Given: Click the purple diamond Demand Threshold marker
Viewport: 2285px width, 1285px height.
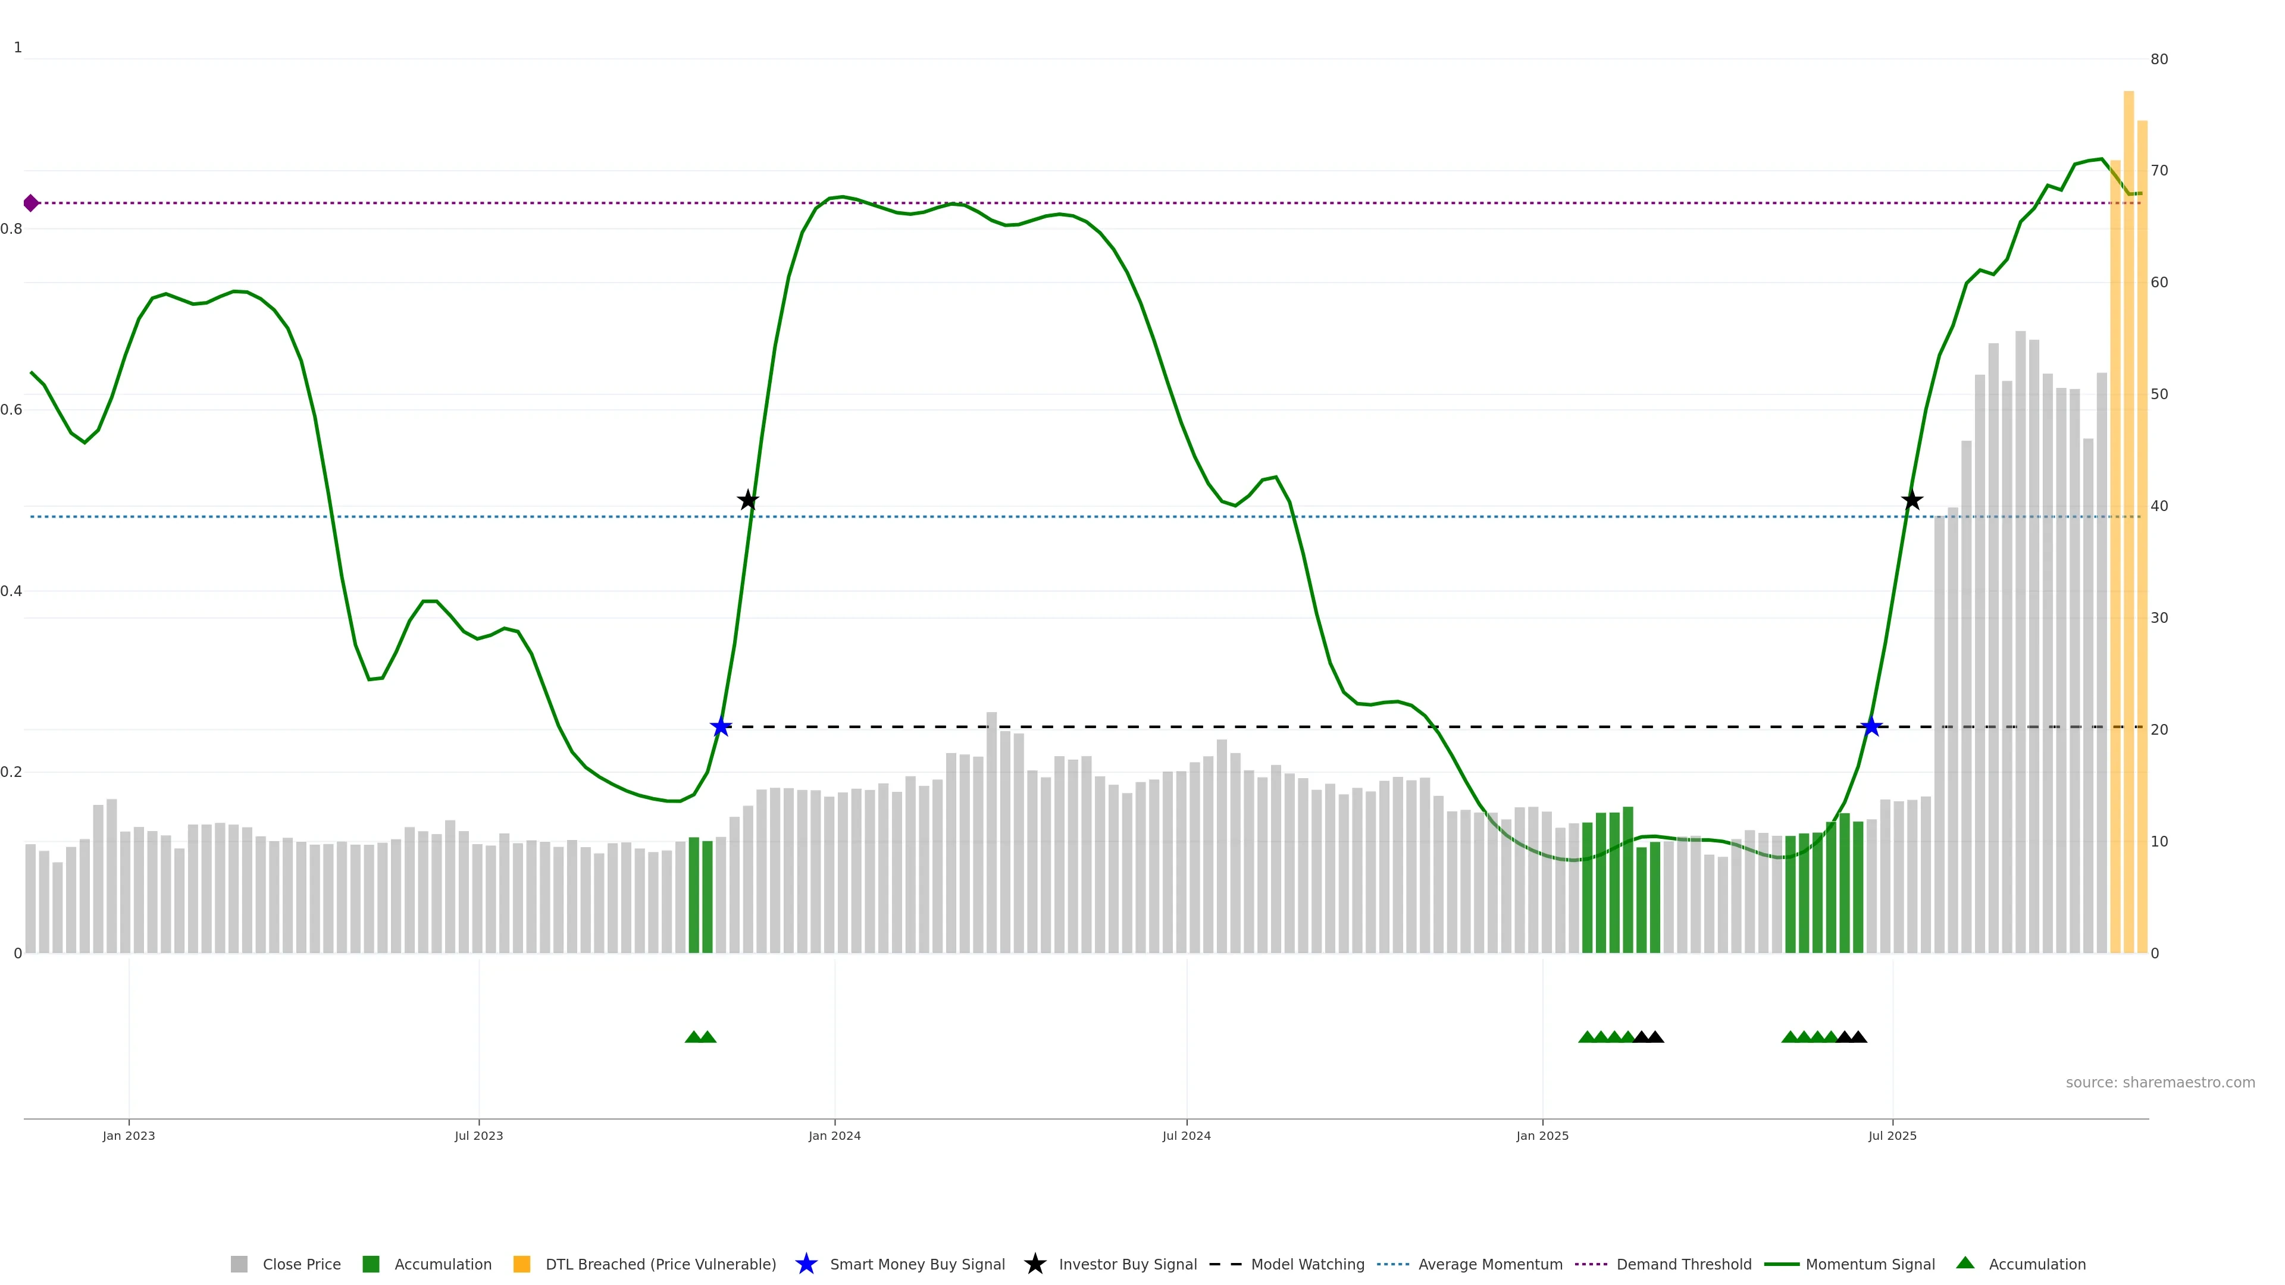Looking at the screenshot, I should (31, 203).
